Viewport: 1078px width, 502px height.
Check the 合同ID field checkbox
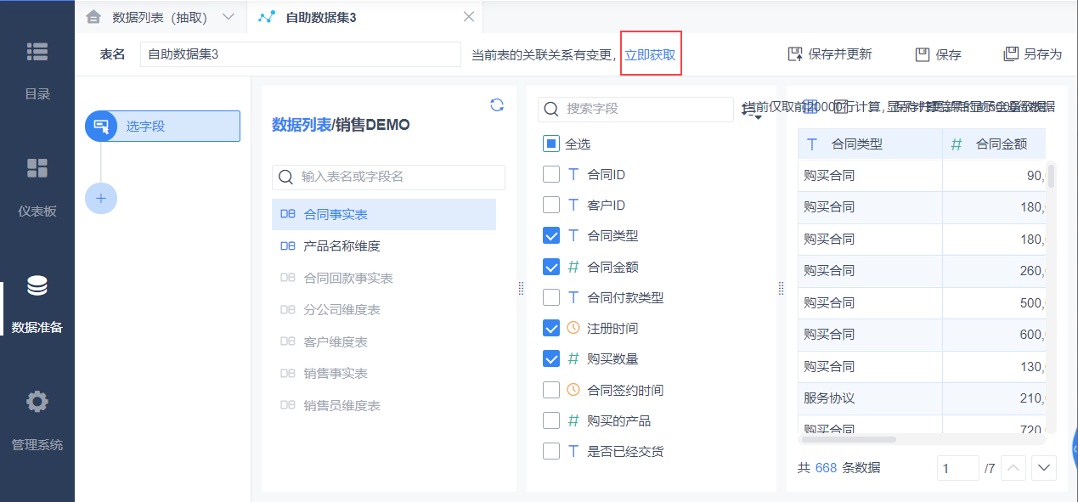[x=551, y=175]
